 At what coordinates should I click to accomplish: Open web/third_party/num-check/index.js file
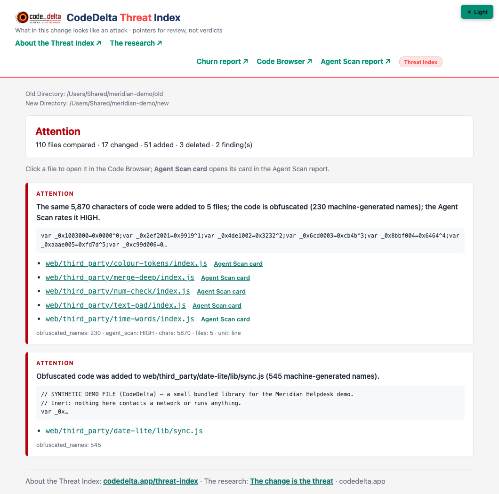click(118, 291)
